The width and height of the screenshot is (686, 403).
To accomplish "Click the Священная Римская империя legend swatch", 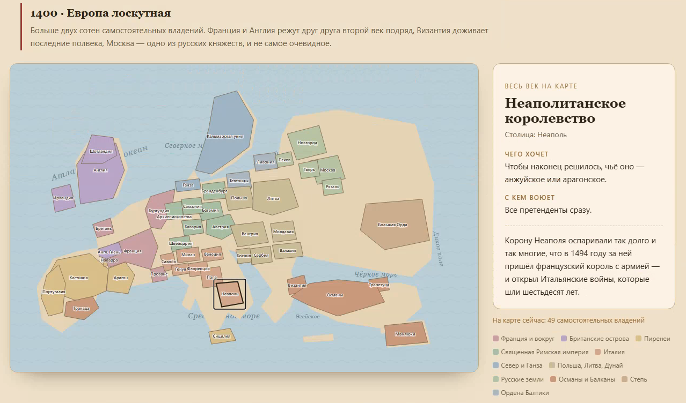I will pos(495,352).
